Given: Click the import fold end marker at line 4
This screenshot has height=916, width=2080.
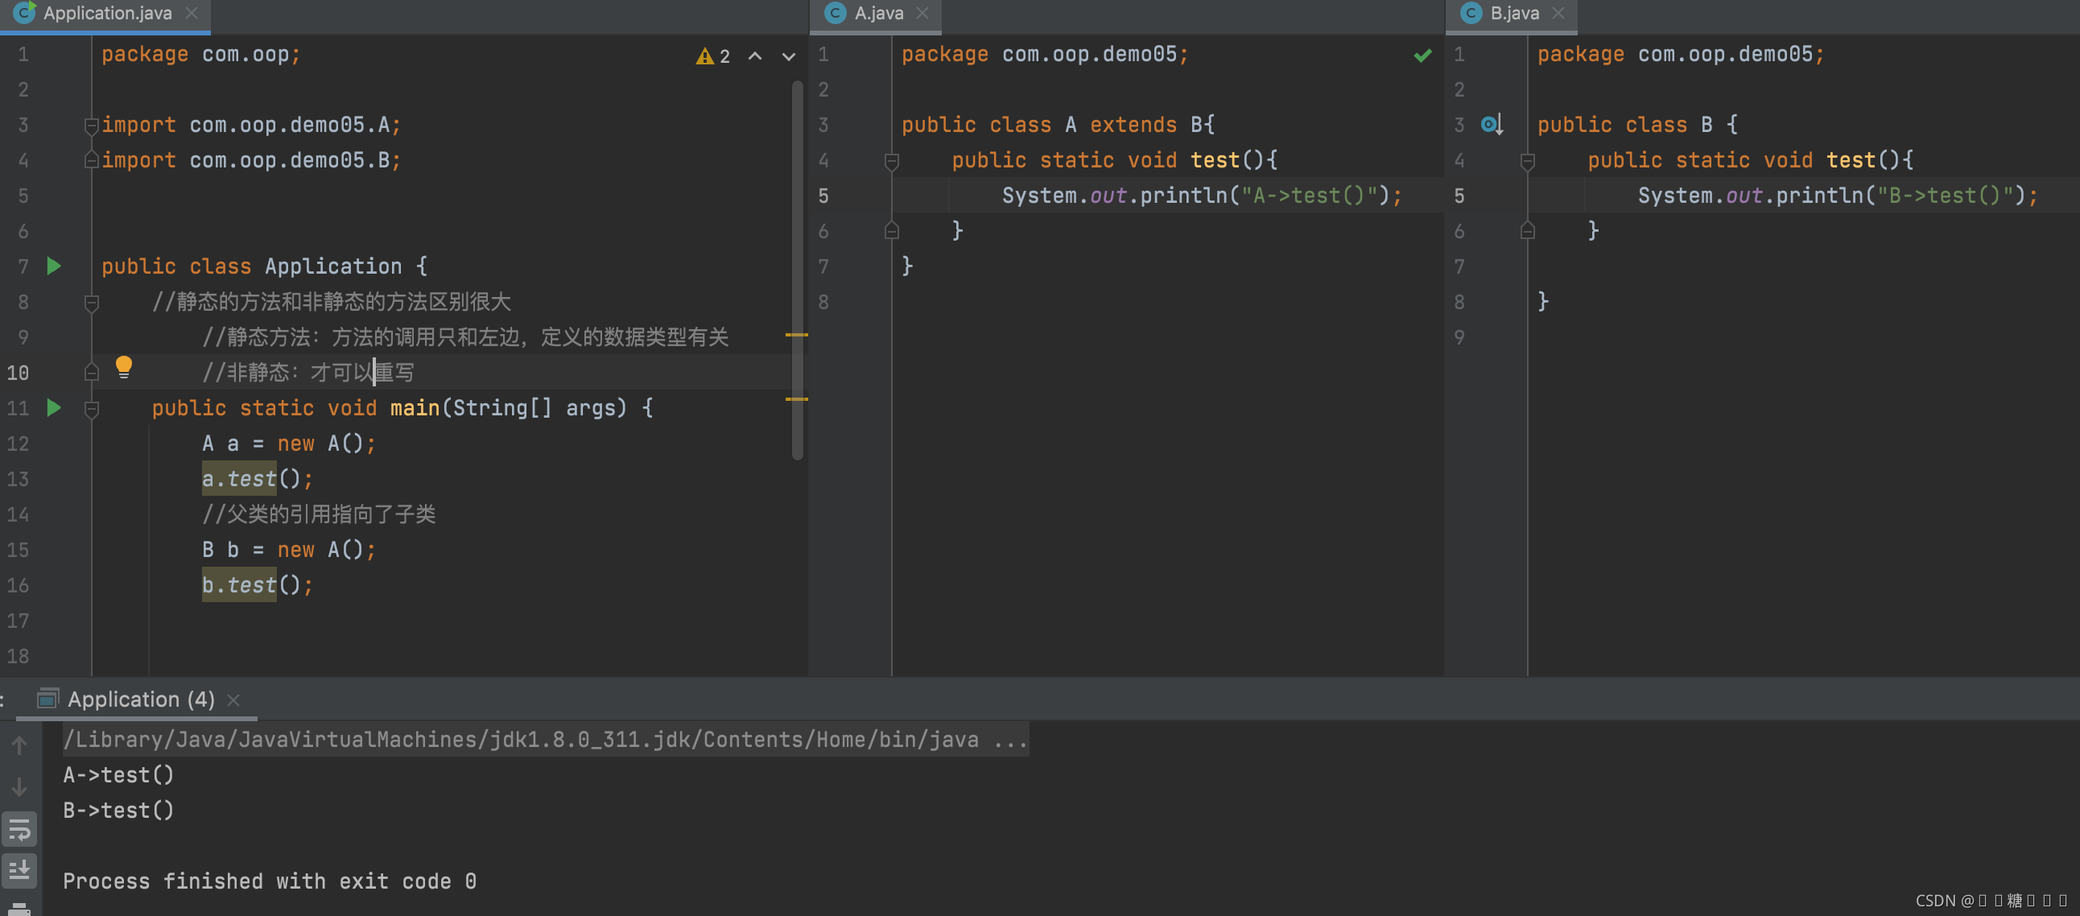Looking at the screenshot, I should click(91, 160).
